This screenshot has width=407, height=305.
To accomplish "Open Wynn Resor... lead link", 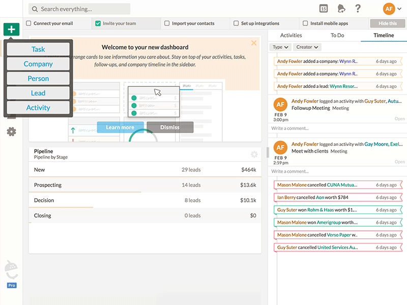I will pyautogui.click(x=343, y=86).
